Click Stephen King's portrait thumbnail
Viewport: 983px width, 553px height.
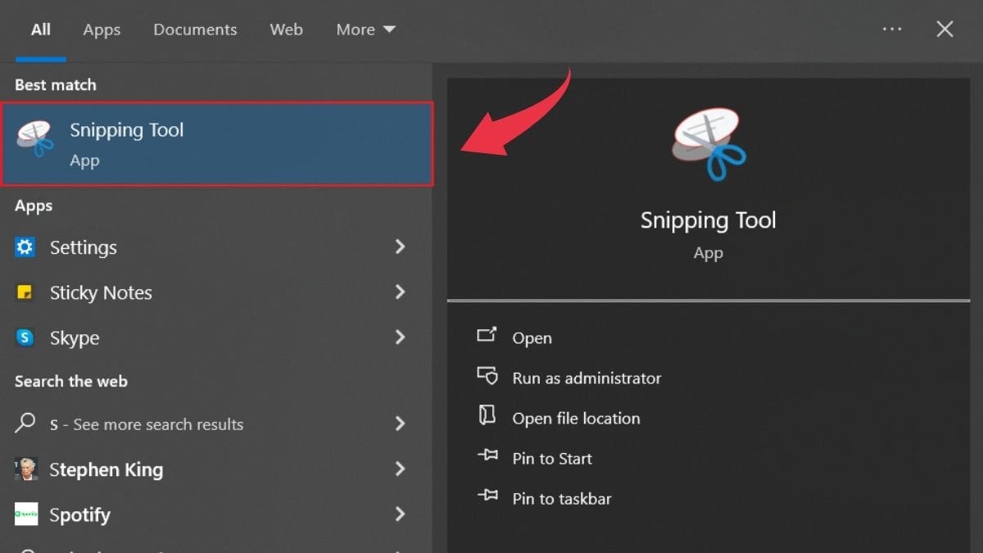[25, 469]
